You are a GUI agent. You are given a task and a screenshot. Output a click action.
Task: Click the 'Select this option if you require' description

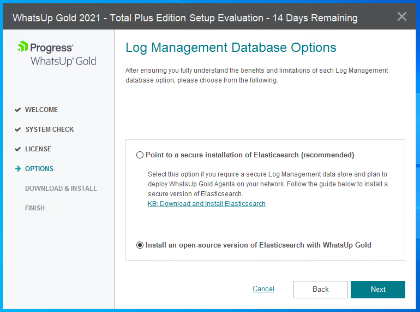point(268,184)
